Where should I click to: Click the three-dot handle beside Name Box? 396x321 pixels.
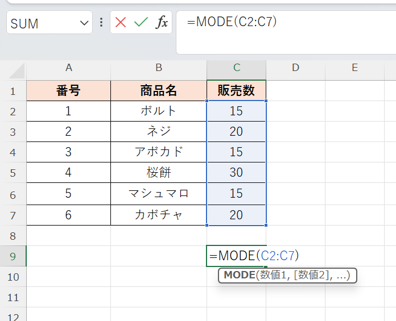(101, 23)
